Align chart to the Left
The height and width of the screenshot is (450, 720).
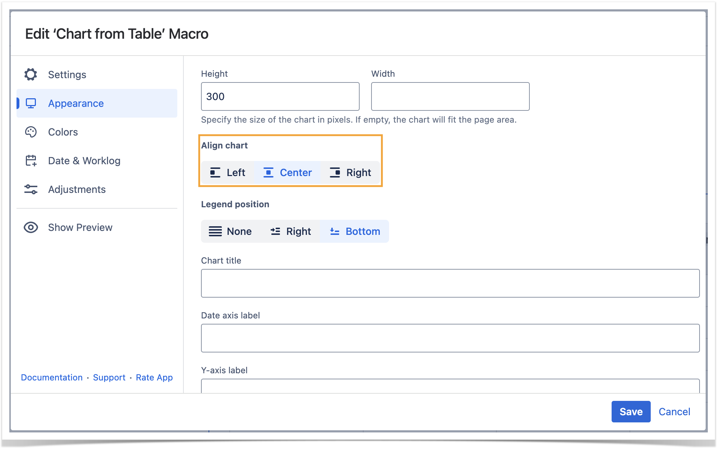(x=228, y=173)
